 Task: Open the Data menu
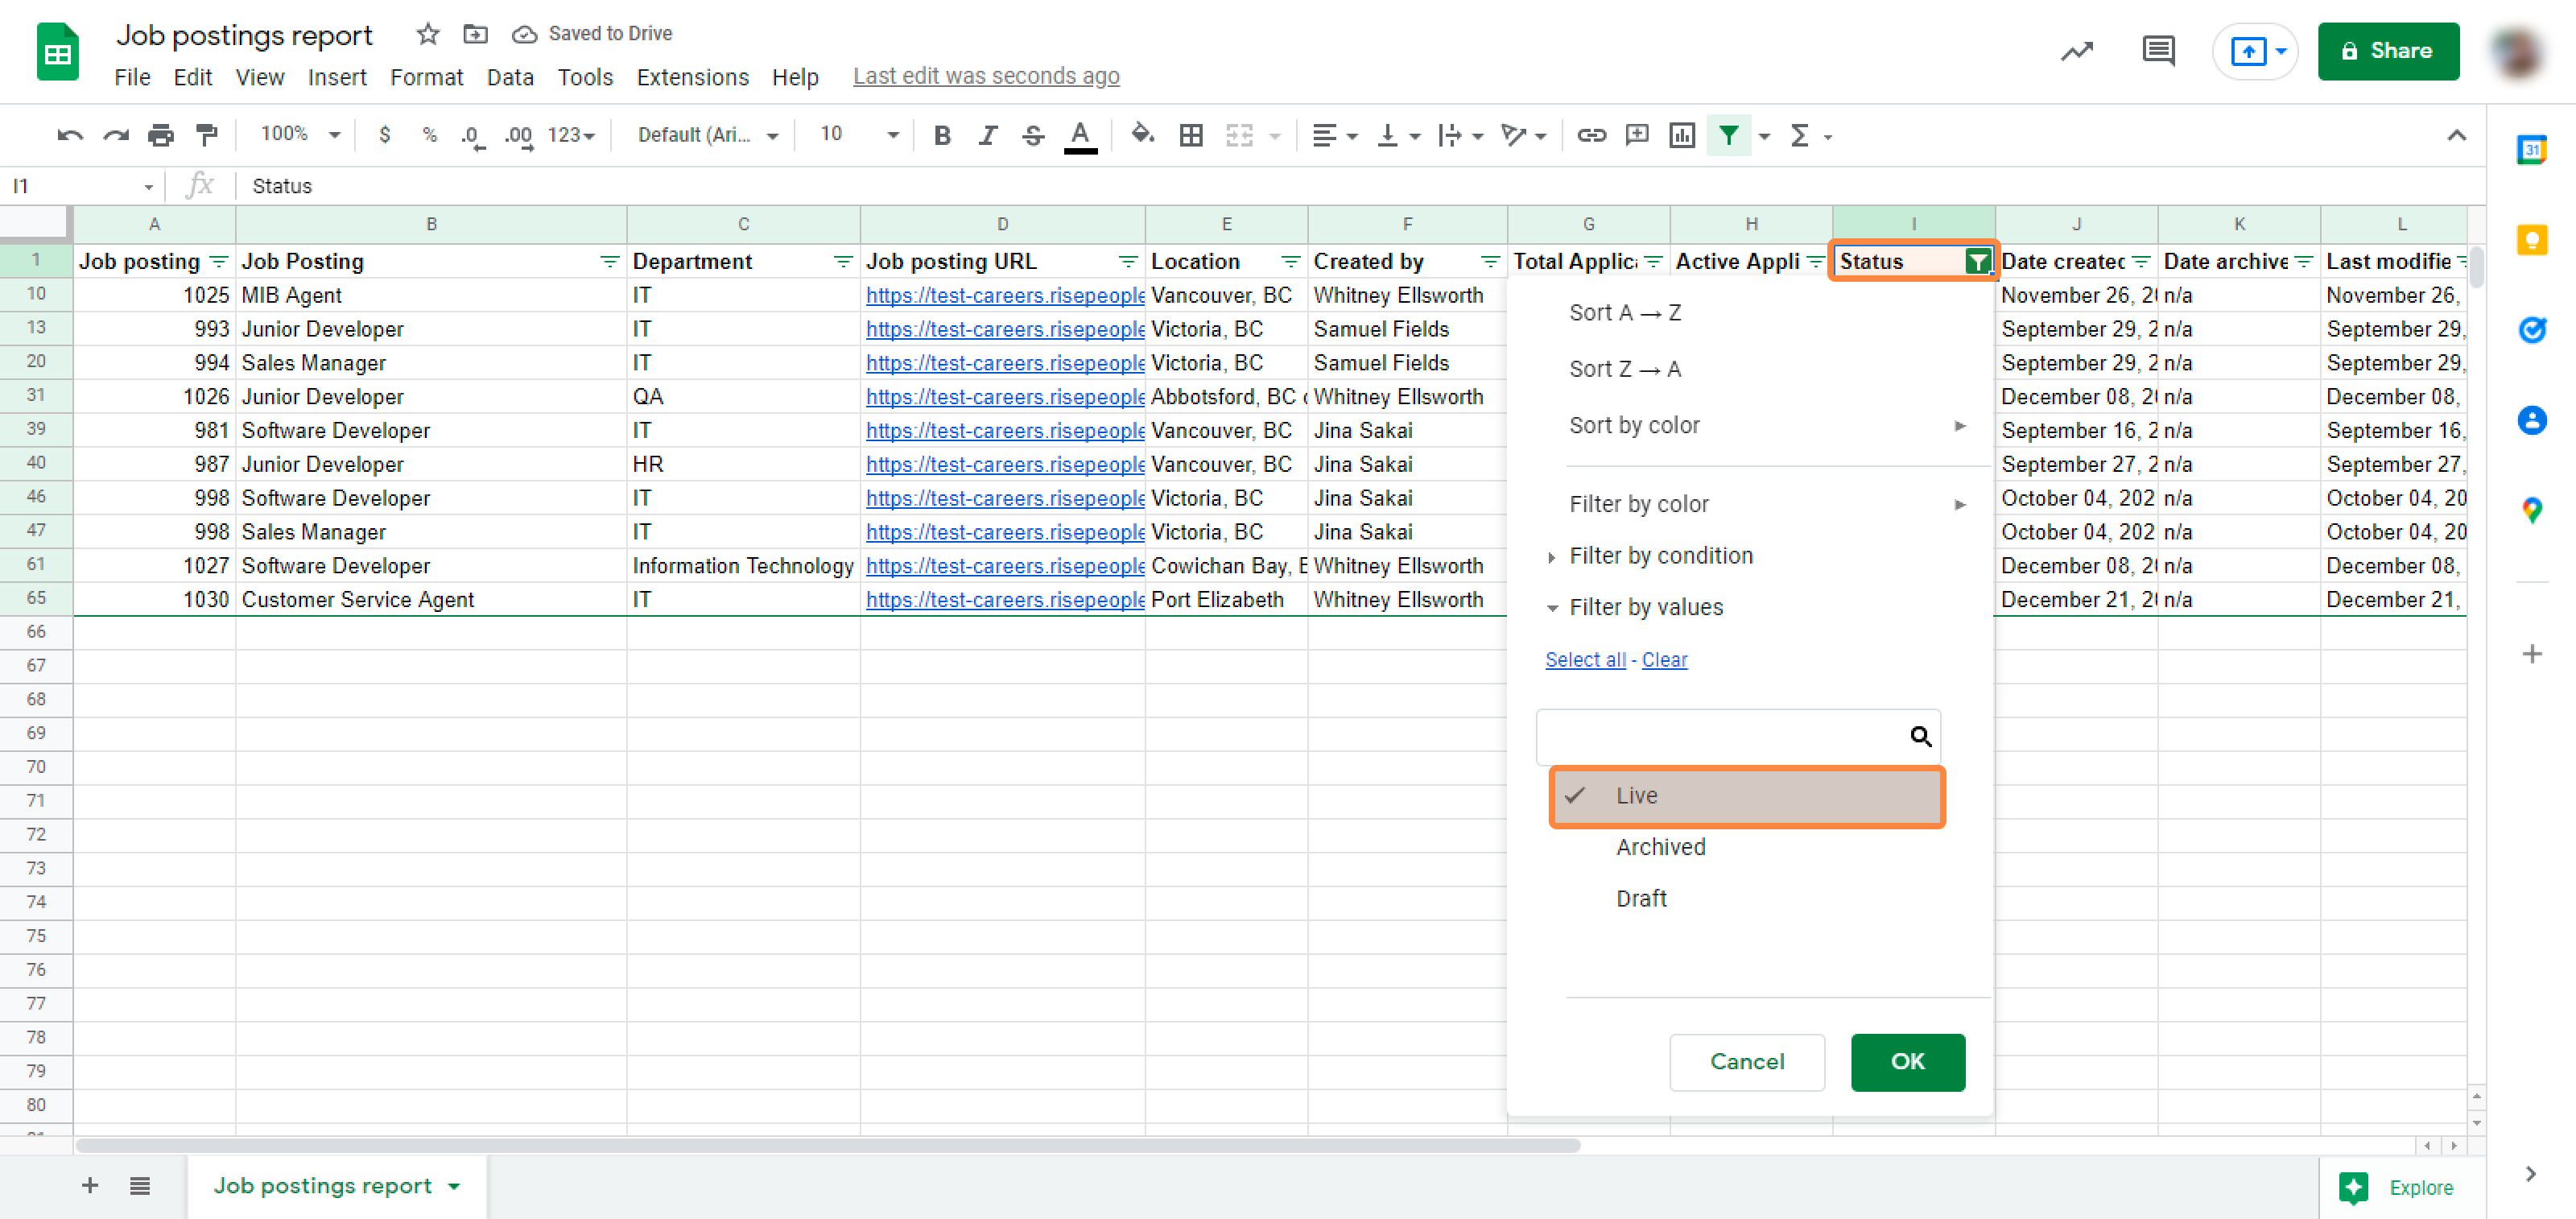pyautogui.click(x=510, y=77)
